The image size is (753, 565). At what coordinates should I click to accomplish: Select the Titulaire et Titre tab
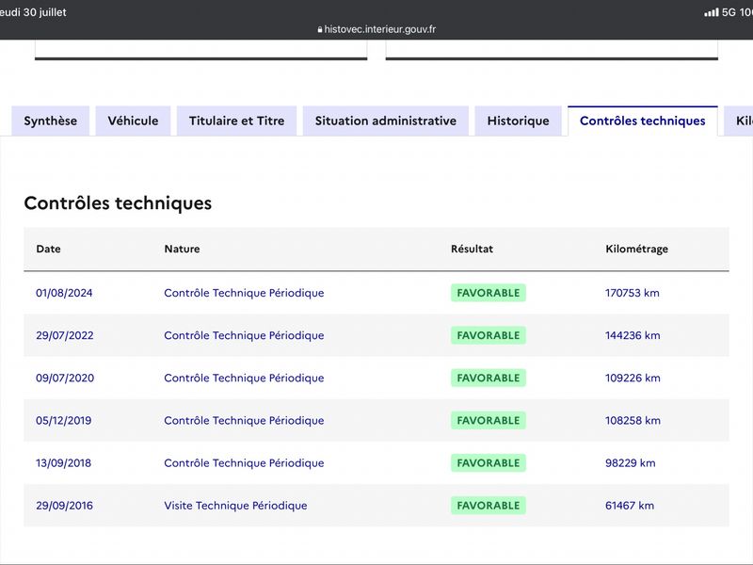237,121
